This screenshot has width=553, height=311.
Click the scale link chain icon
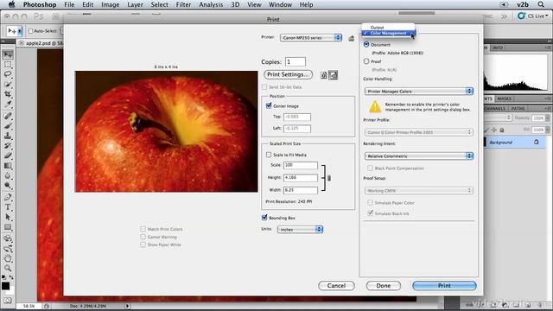click(329, 178)
